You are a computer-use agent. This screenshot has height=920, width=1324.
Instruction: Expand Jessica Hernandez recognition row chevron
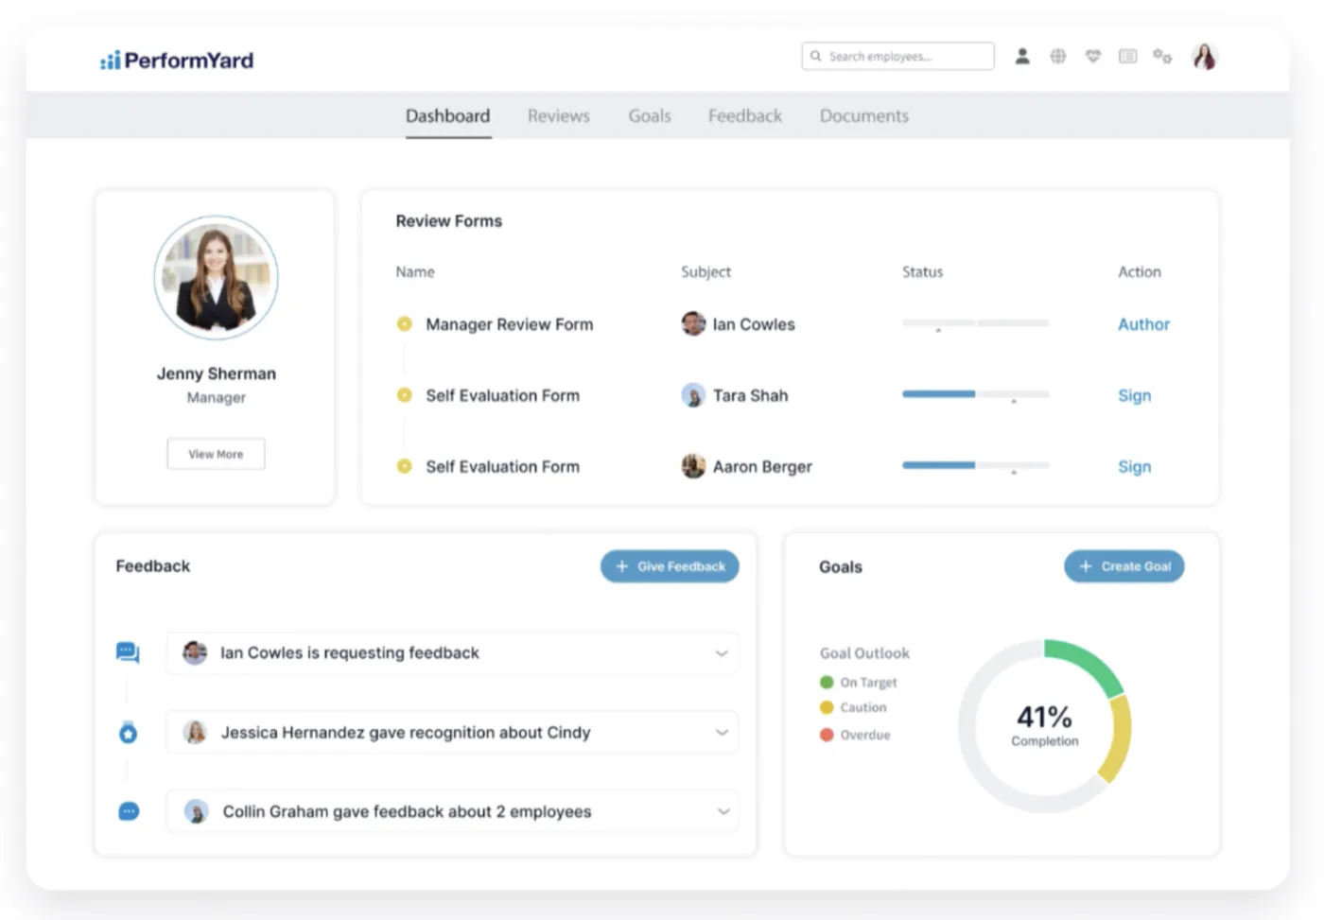tap(722, 733)
